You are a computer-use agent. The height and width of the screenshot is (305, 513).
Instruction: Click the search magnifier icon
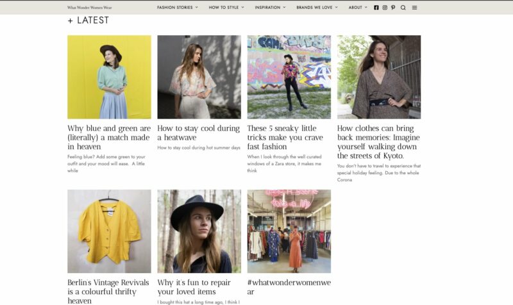[x=403, y=8]
